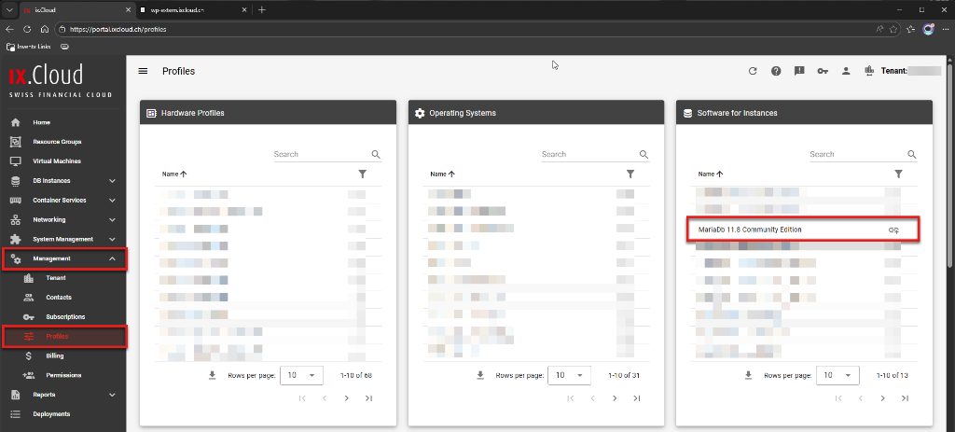Go to next page of Software for Instances
955x432 pixels.
coord(882,398)
